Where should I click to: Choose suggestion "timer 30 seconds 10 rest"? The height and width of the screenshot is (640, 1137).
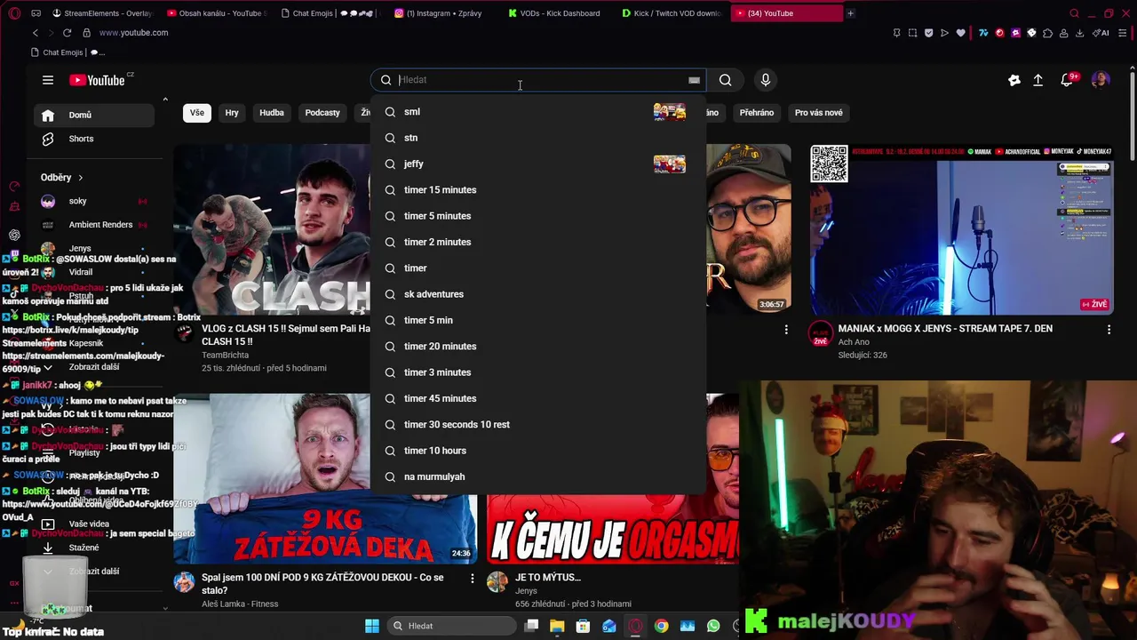538,425
